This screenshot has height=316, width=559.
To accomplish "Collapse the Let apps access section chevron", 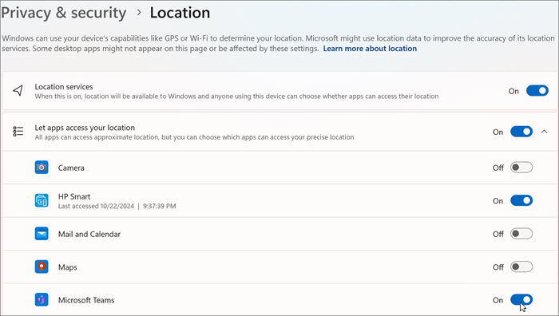I will pos(544,132).
